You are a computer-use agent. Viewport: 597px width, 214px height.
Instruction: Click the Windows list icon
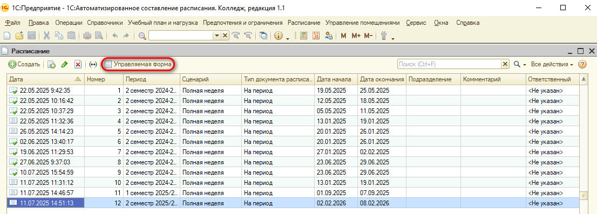coord(263,36)
